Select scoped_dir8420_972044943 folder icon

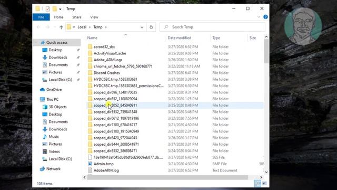click(x=90, y=138)
